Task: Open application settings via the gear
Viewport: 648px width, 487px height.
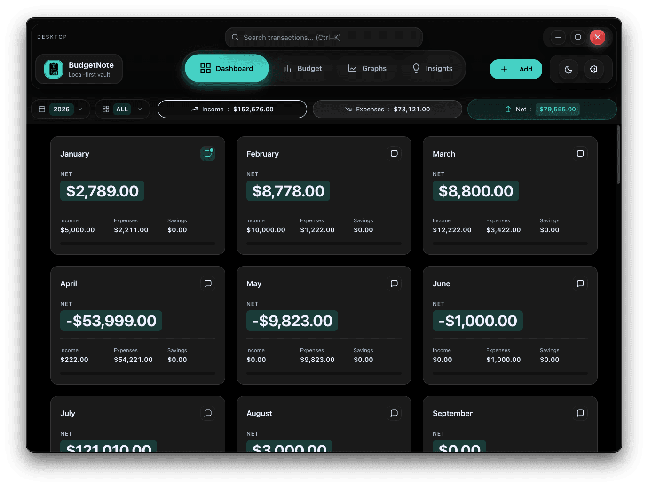Action: pos(593,69)
